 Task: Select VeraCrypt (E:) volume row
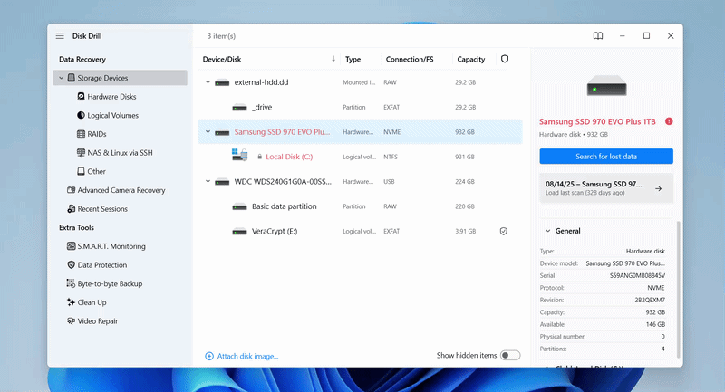(x=360, y=232)
